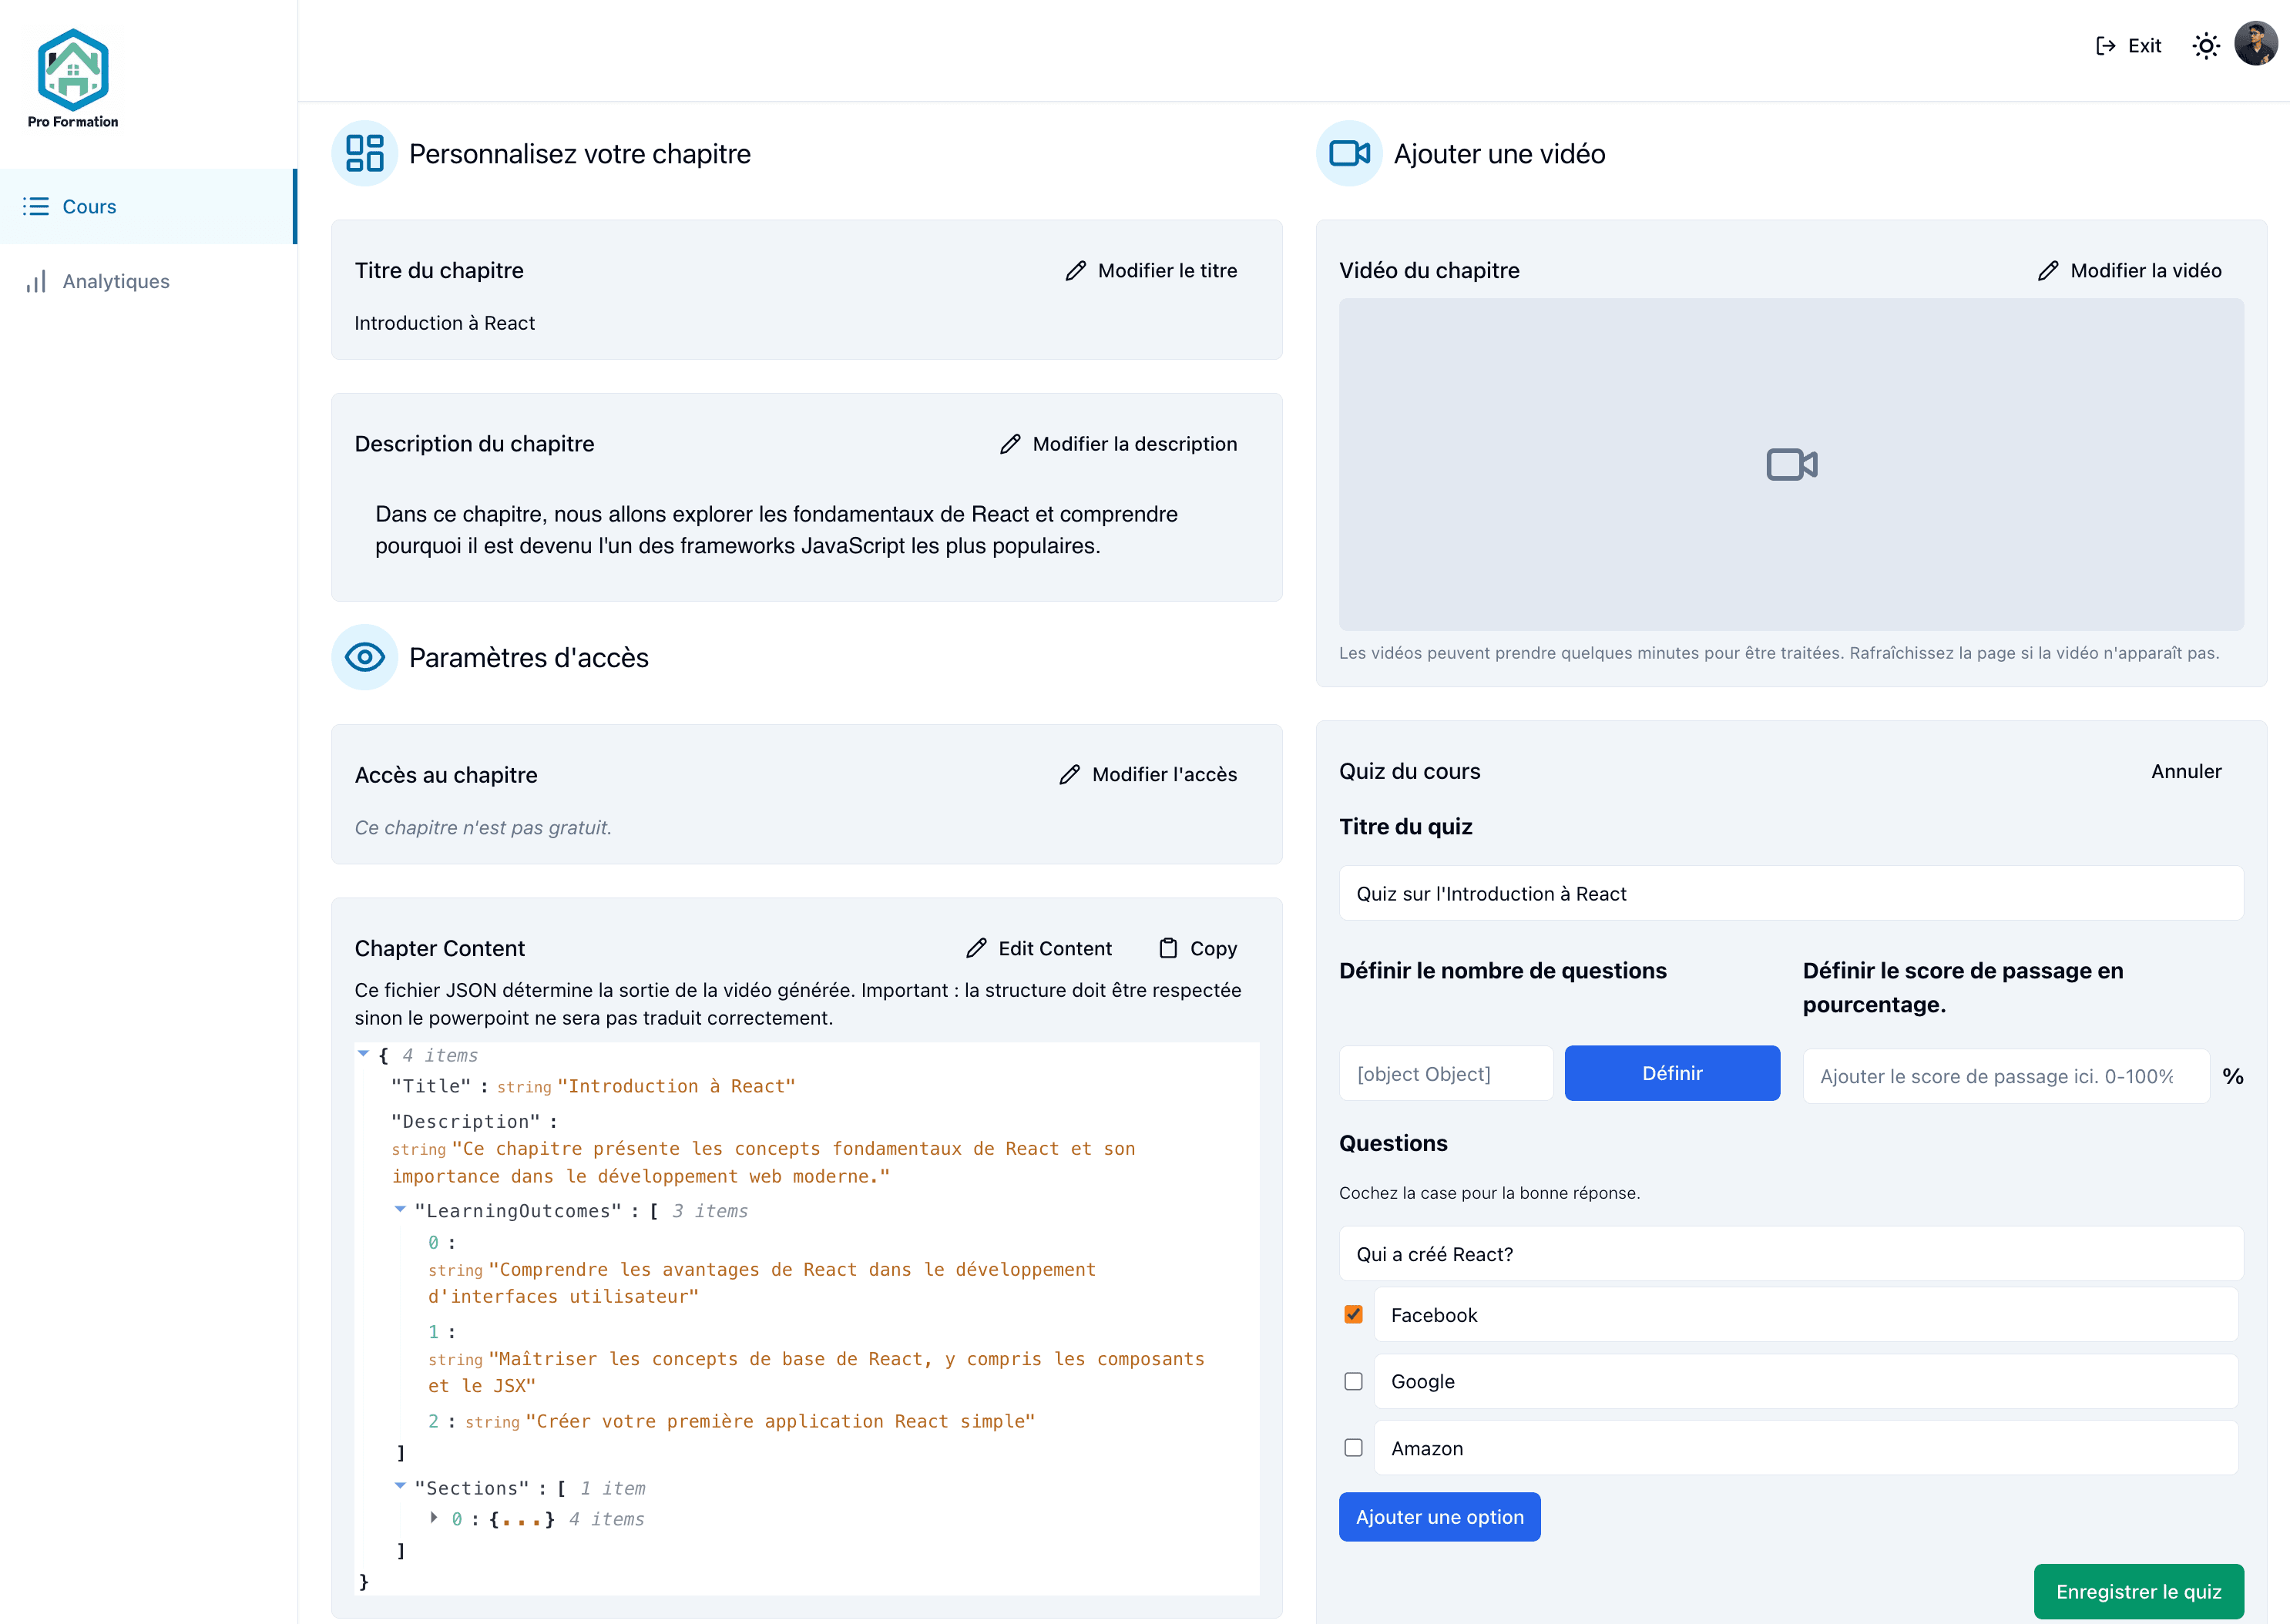This screenshot has width=2290, height=1624.
Task: Click the video camera placeholder icon
Action: (x=1791, y=465)
